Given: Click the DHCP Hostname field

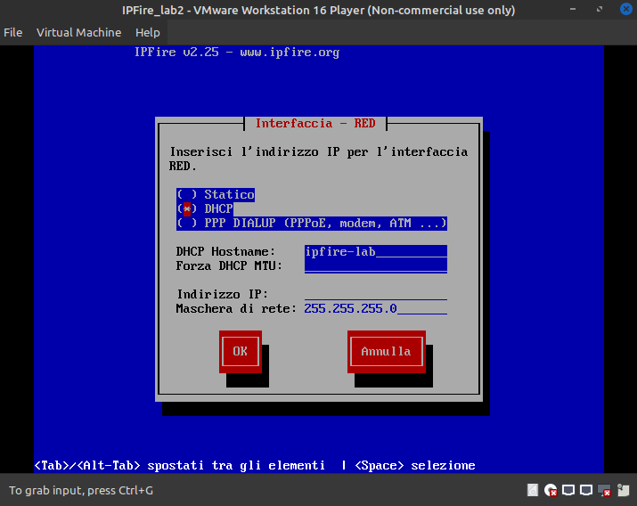Looking at the screenshot, I should [x=376, y=252].
